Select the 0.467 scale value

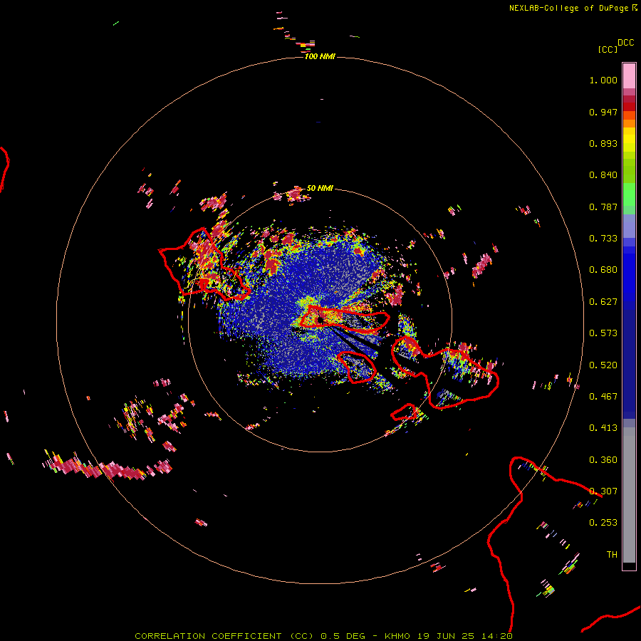(x=603, y=397)
